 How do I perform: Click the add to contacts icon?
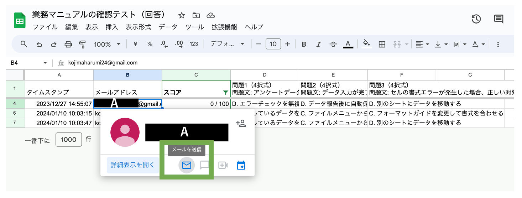click(241, 124)
